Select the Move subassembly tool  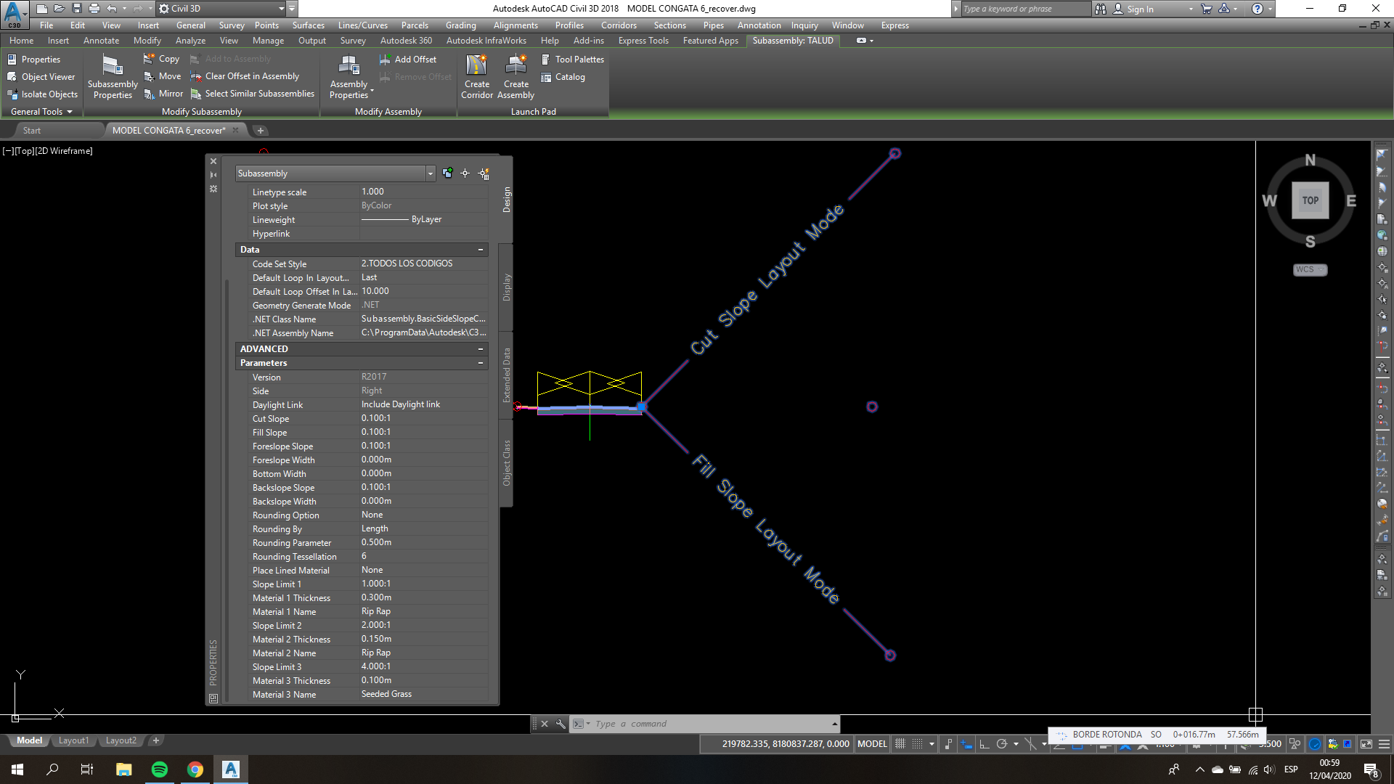tap(162, 76)
